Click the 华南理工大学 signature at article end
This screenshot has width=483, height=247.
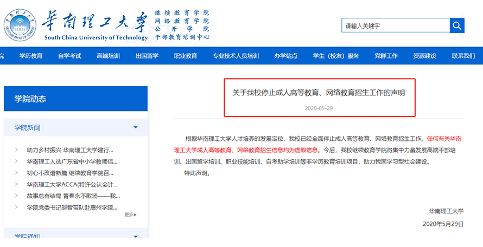(446, 211)
